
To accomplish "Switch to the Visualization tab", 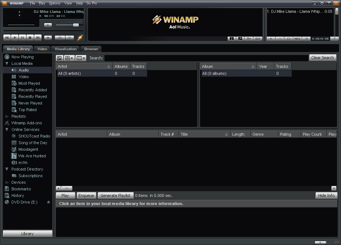I will point(65,49).
